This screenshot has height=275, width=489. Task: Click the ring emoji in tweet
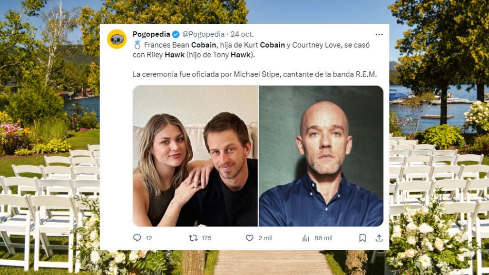137,45
